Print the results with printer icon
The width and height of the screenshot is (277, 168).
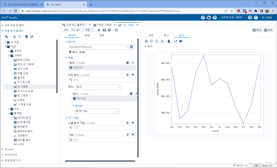[x=169, y=41]
